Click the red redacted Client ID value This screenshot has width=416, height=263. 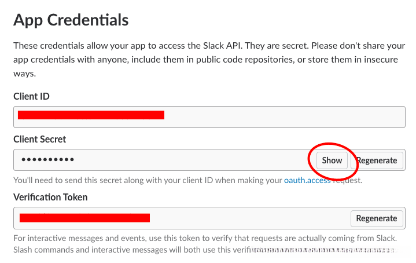[x=91, y=115]
